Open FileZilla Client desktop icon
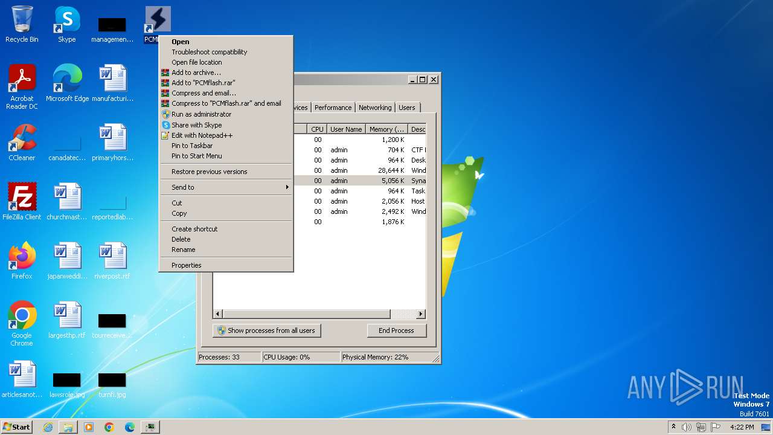The height and width of the screenshot is (435, 773). tap(22, 202)
